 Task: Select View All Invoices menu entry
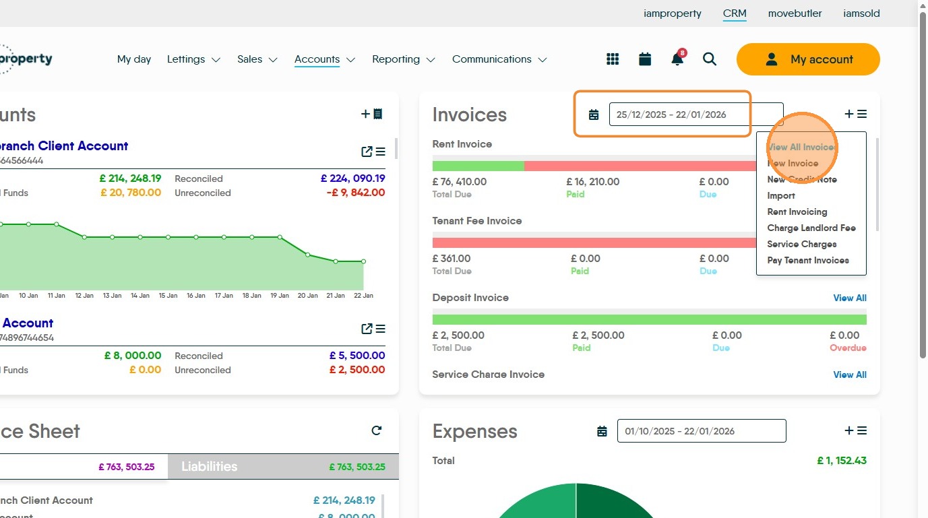tap(801, 147)
